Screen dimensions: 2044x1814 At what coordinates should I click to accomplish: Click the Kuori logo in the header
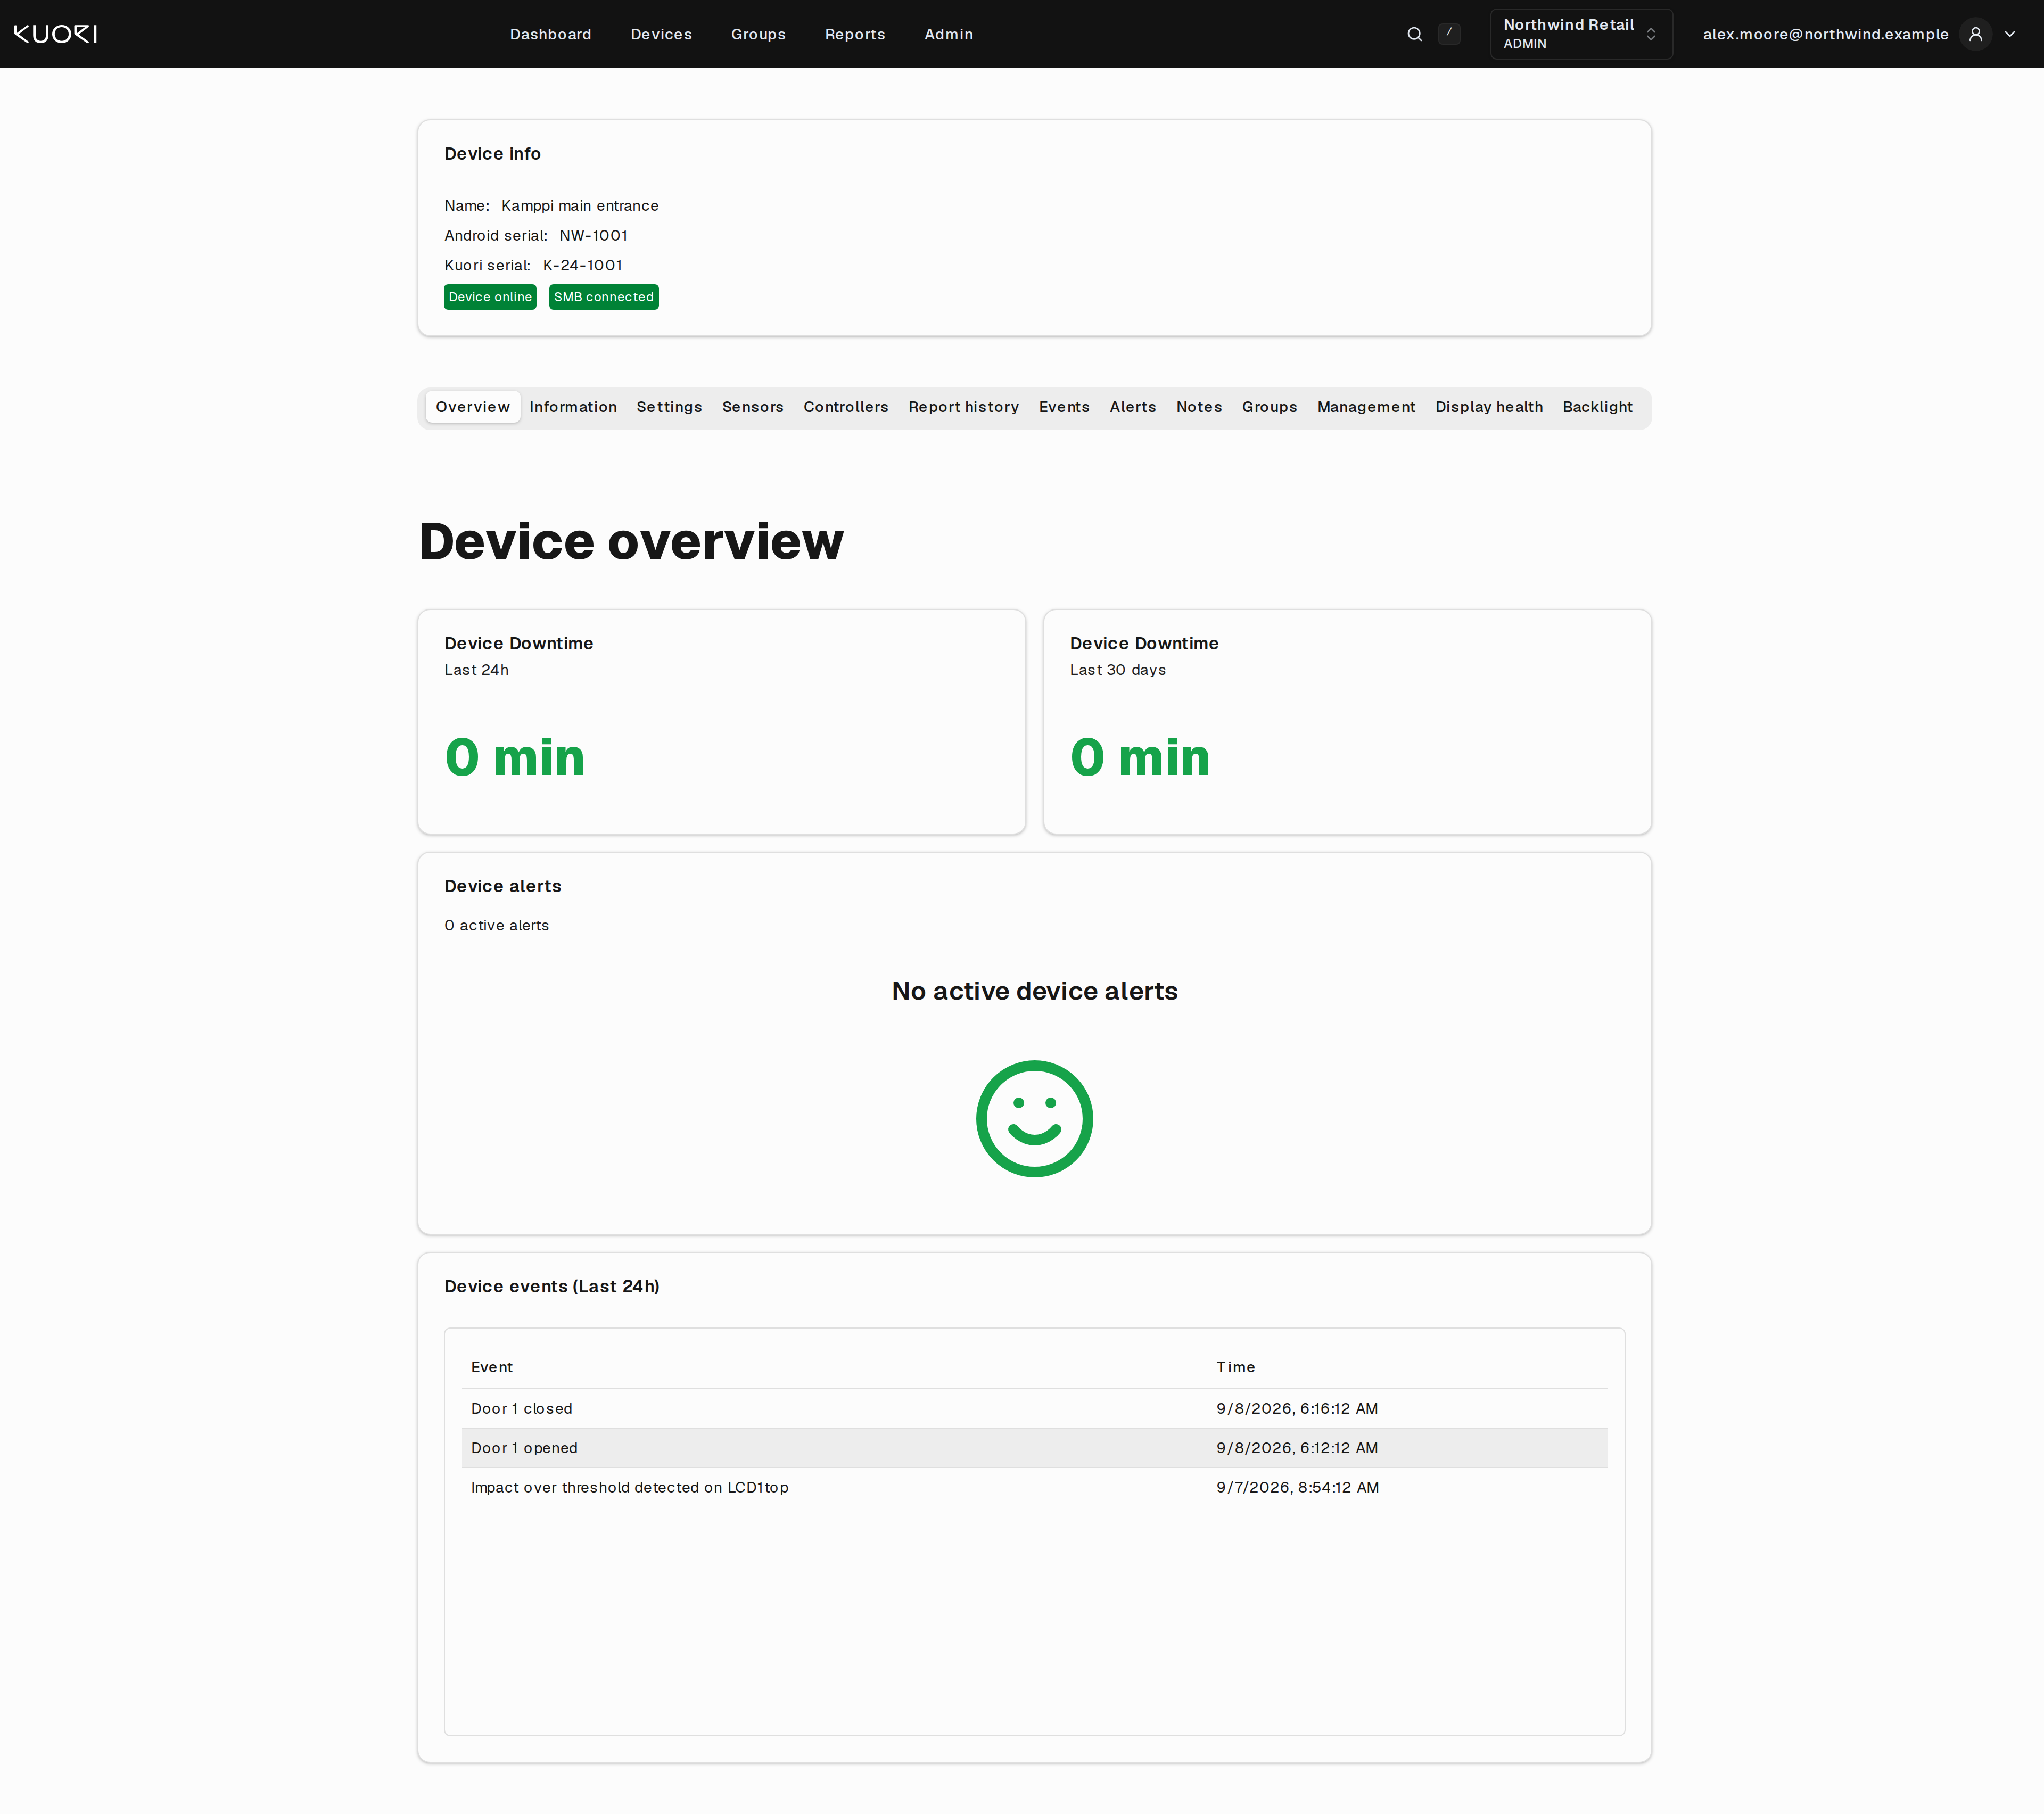click(56, 34)
